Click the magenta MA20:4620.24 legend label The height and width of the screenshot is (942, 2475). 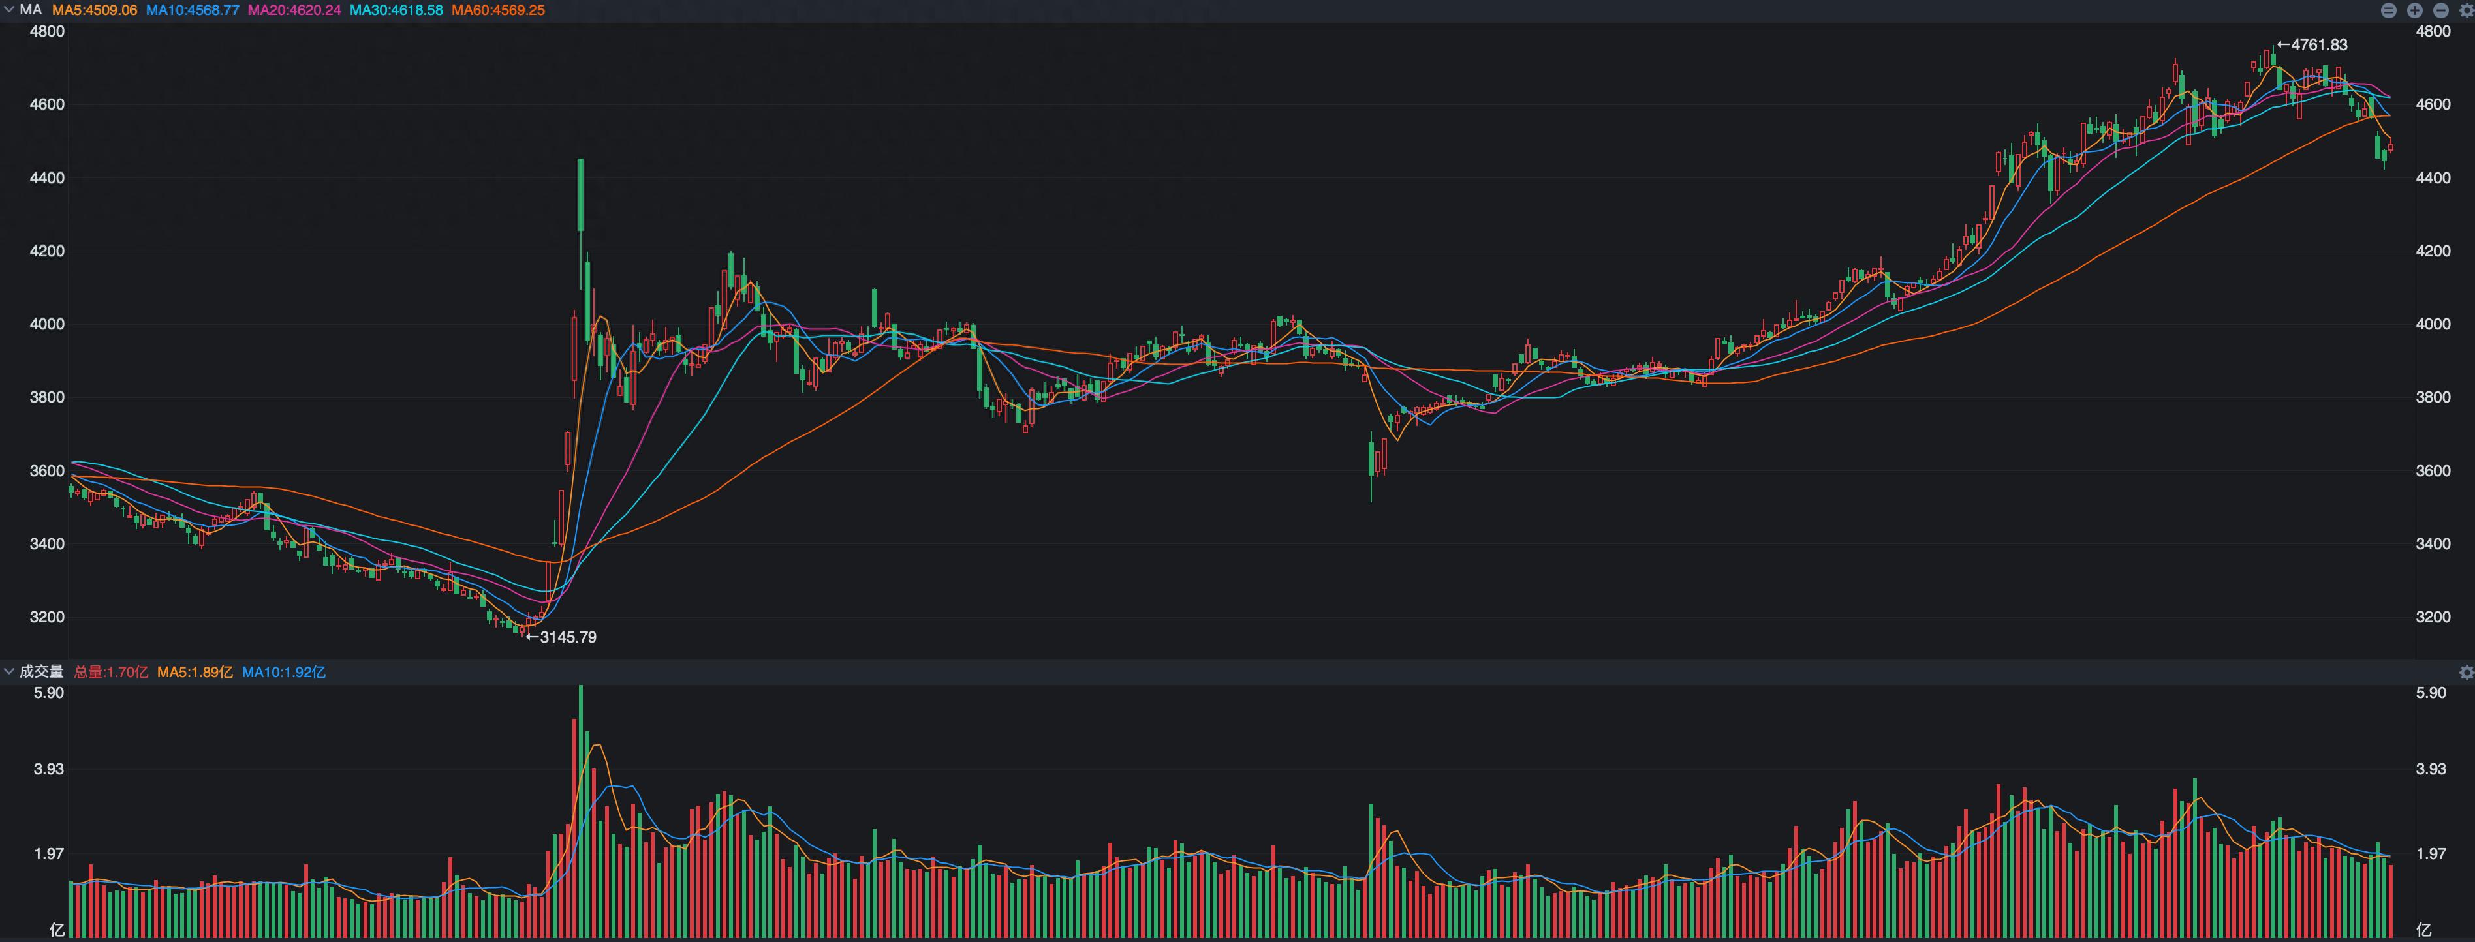coord(294,10)
